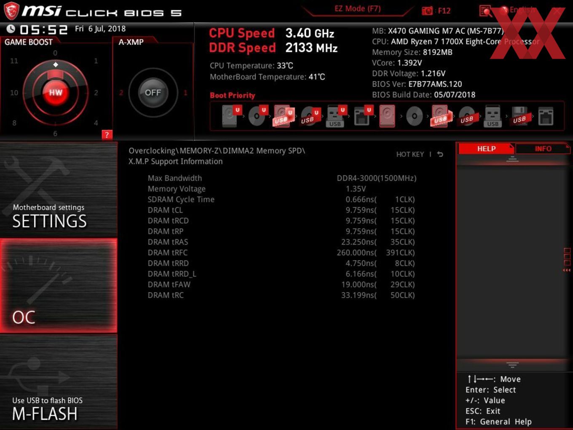Open the HOT KEY list
Screen dimensions: 573x430
tap(410, 154)
